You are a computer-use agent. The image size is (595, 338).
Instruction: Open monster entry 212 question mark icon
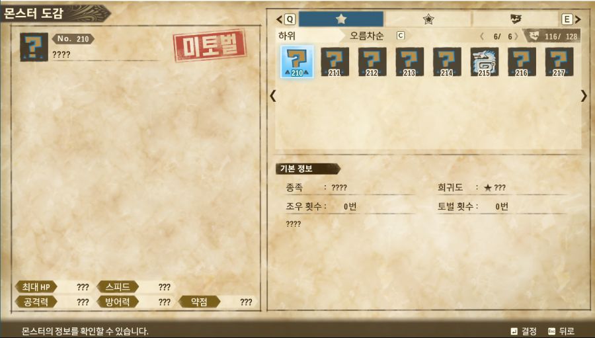[372, 62]
